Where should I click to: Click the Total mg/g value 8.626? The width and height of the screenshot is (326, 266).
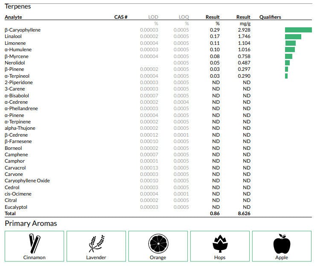(x=244, y=213)
